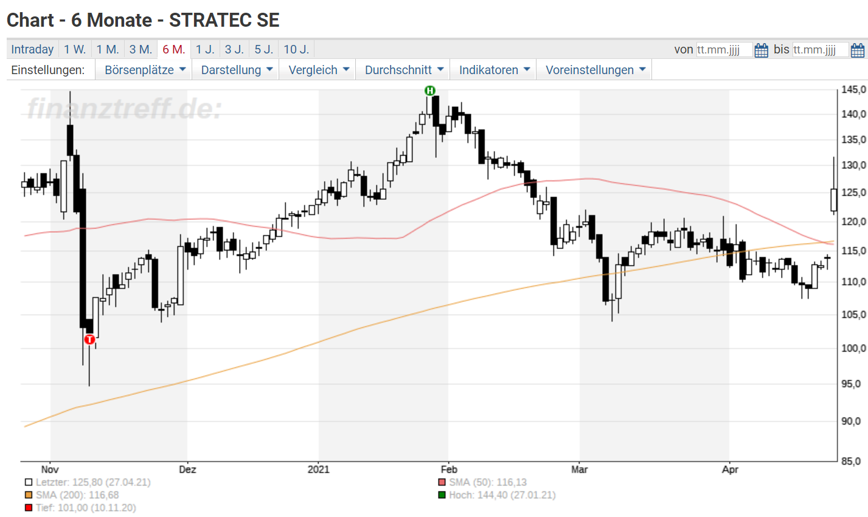
Task: Click the red SMA (50) legend swatch
Action: point(442,482)
